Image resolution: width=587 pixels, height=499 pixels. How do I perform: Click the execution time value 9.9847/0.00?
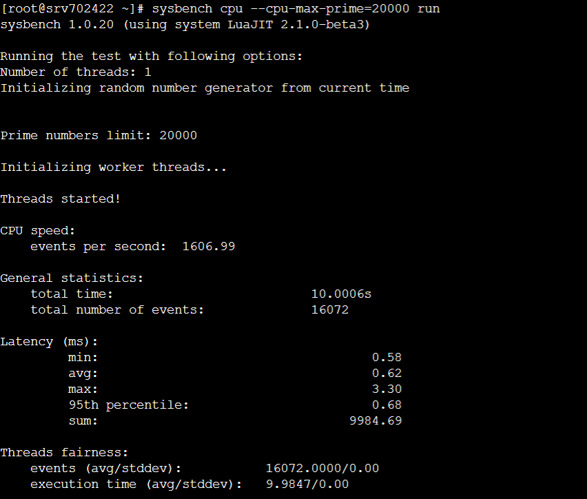307,485
